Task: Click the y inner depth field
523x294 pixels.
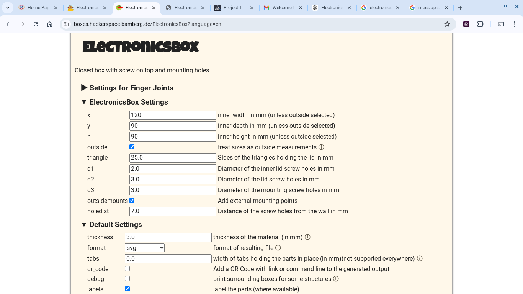Action: (x=173, y=126)
